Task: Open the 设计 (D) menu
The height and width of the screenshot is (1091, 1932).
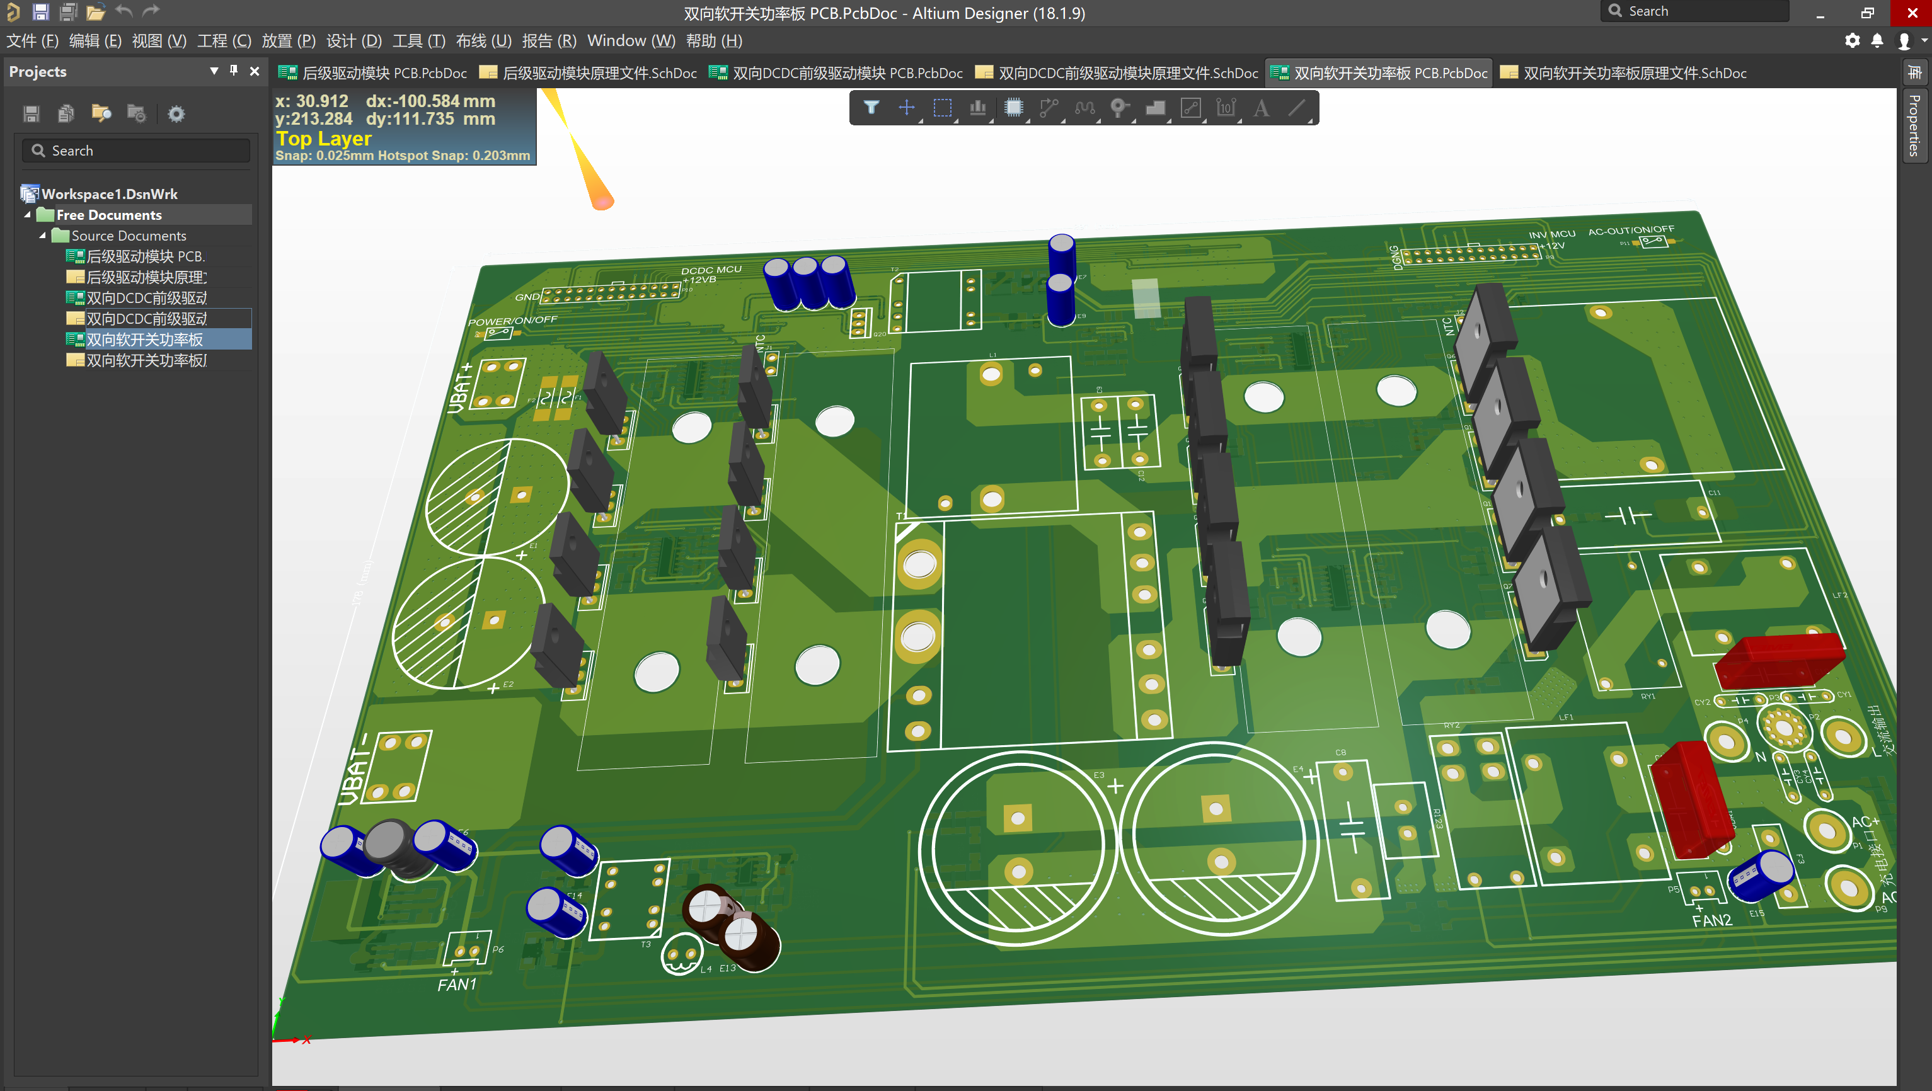Action: click(354, 40)
